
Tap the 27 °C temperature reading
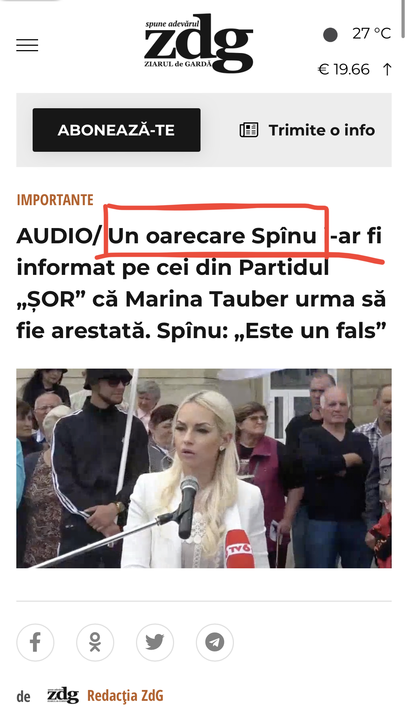pyautogui.click(x=372, y=33)
